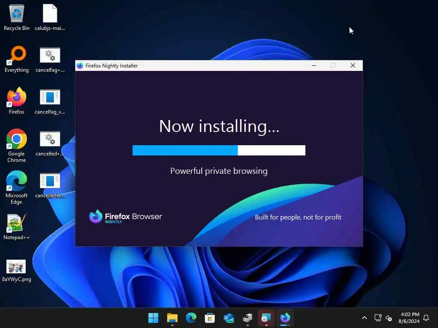Show hidden system tray icons

[364, 318]
